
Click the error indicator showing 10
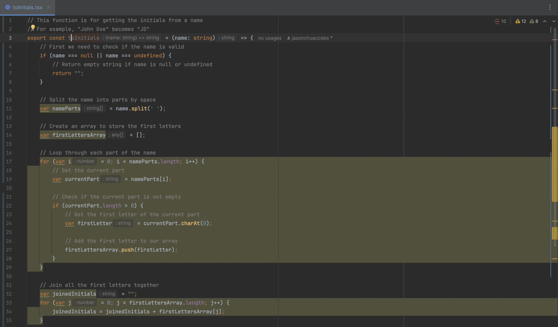500,21
